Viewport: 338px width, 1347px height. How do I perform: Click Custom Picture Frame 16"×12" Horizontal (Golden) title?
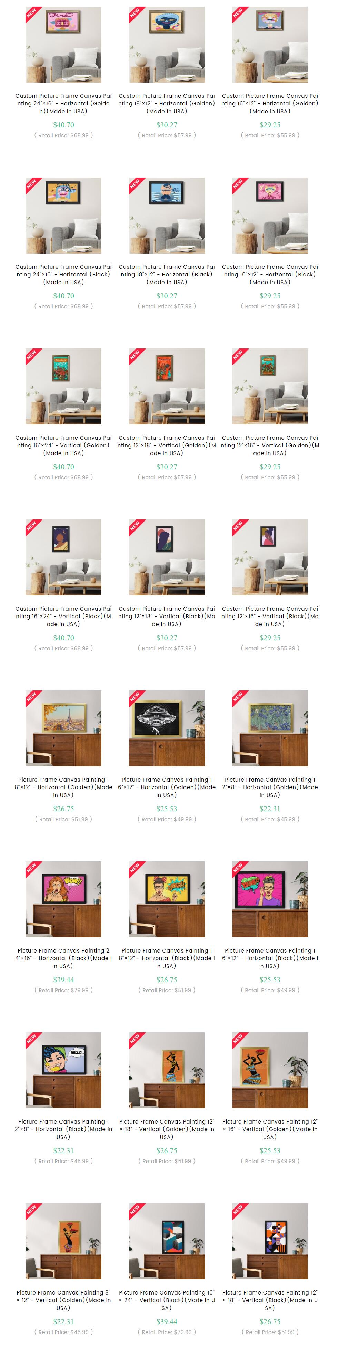tap(270, 104)
